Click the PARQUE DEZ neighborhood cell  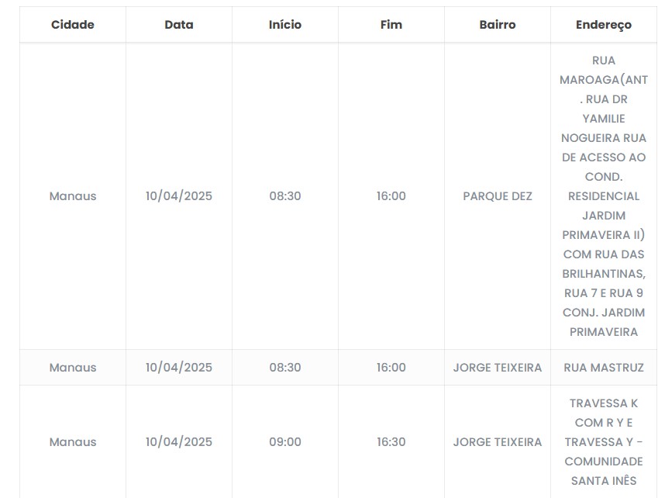[x=498, y=196]
